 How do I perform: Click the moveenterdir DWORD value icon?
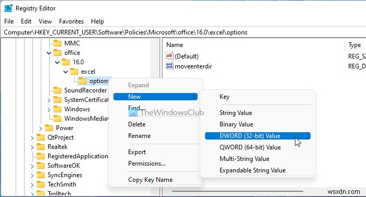[x=169, y=66]
